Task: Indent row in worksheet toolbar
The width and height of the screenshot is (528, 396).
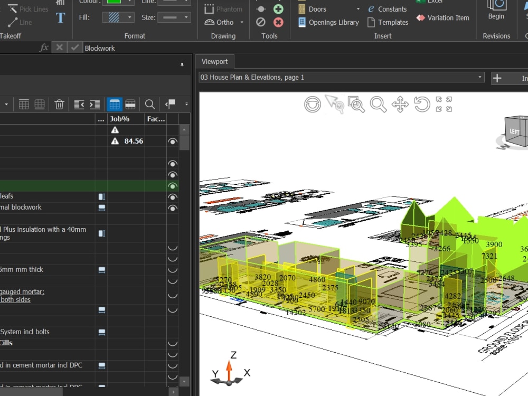Action: click(x=95, y=105)
